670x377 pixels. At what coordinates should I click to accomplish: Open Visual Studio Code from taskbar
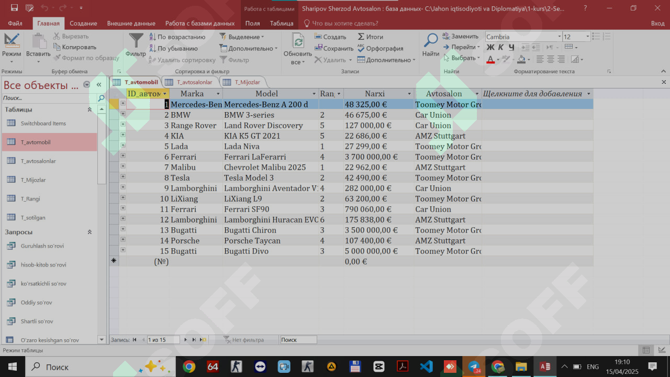426,366
